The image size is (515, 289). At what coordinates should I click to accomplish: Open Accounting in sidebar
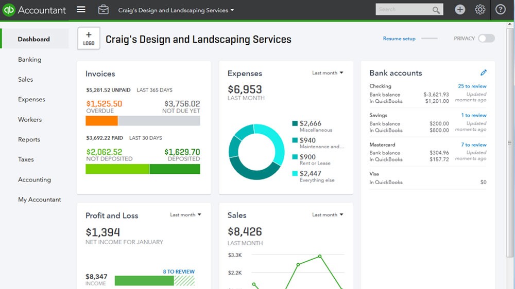point(35,179)
